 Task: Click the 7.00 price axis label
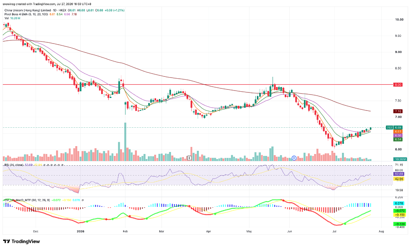pyautogui.click(x=398, y=117)
